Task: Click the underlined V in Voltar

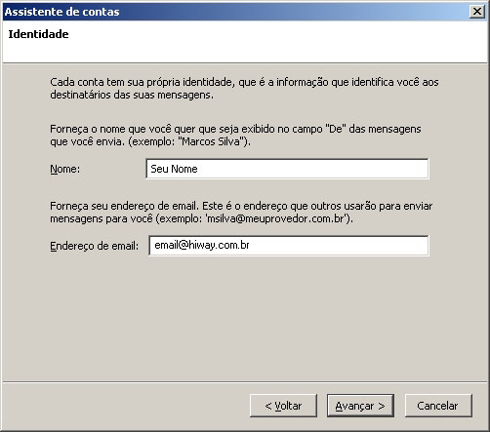Action: (277, 406)
